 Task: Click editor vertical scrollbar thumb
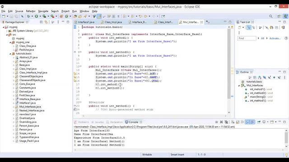point(229,63)
